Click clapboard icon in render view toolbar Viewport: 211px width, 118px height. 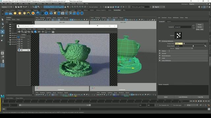point(53,32)
